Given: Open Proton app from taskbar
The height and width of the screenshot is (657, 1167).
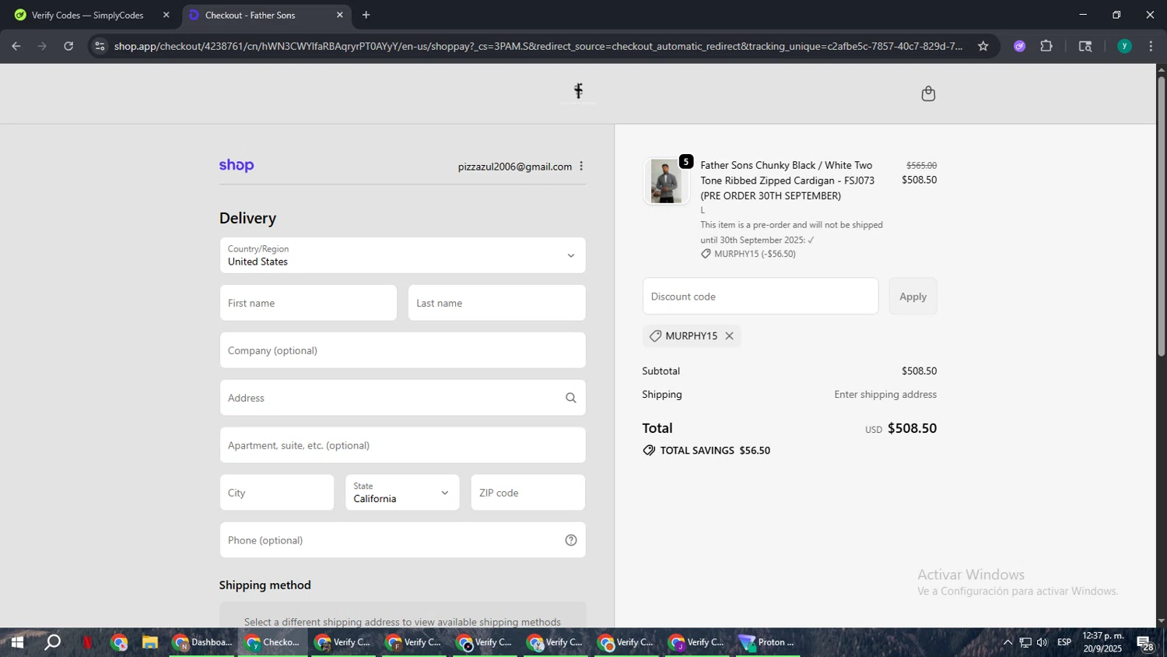Looking at the screenshot, I should [766, 642].
